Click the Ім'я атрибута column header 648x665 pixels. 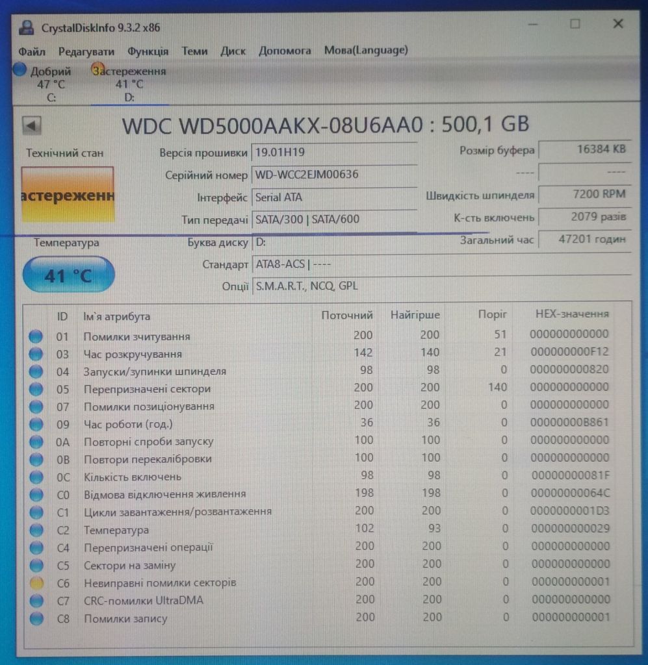pyautogui.click(x=116, y=316)
